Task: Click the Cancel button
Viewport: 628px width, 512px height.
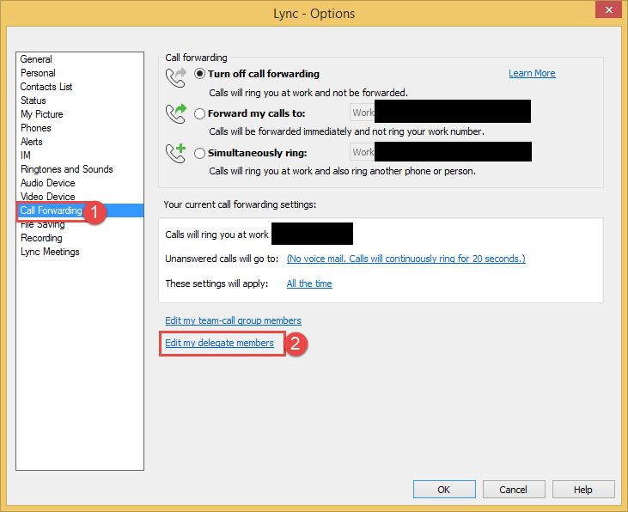Action: point(514,490)
